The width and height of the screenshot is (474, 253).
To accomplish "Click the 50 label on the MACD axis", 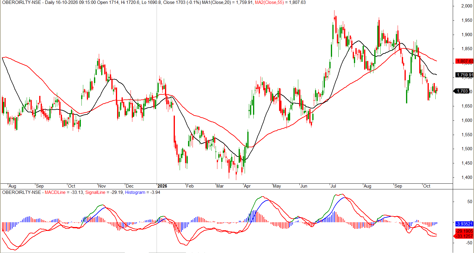I will 470,202.
